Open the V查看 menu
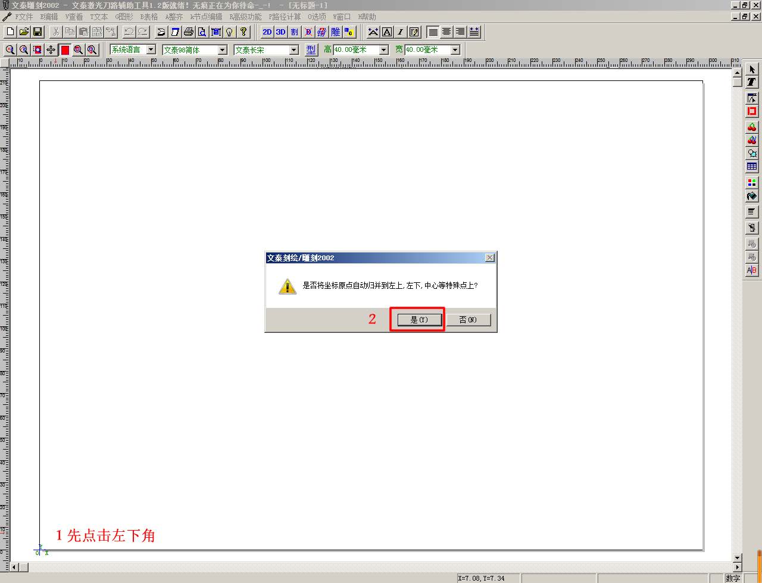Screen dimensions: 762x583 [74, 17]
